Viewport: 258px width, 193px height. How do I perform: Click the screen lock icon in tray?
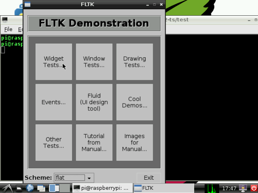[243, 188]
